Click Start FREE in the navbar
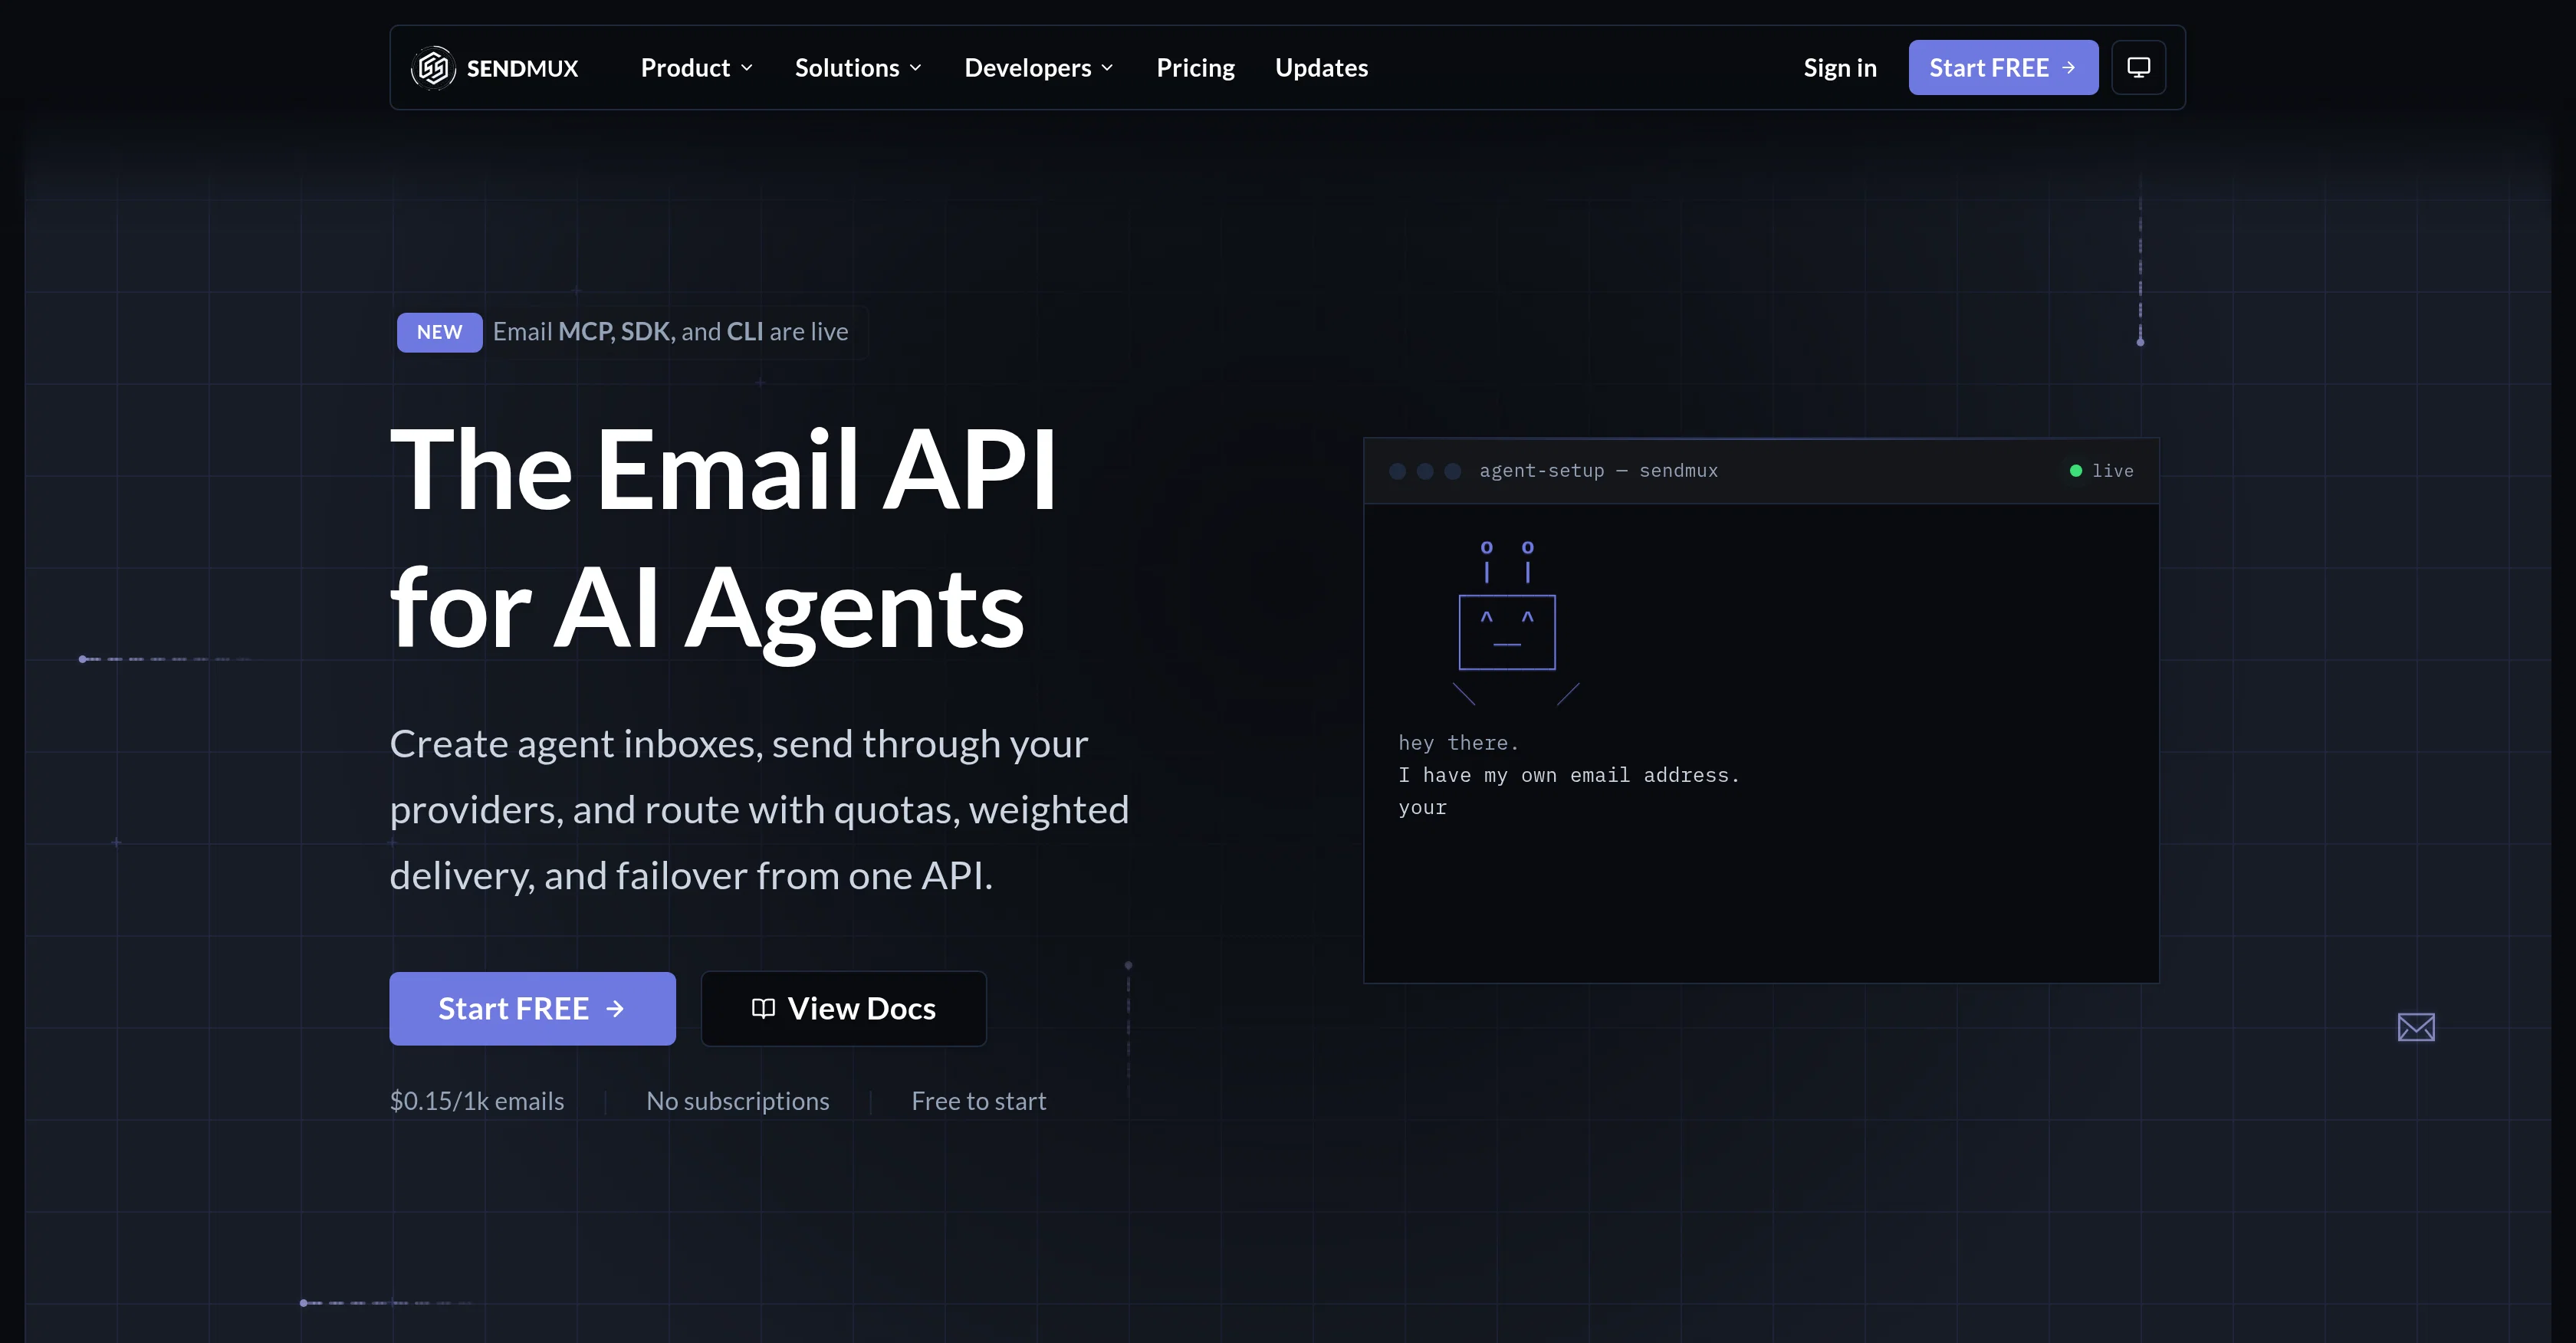This screenshot has width=2576, height=1343. pyautogui.click(x=2003, y=68)
